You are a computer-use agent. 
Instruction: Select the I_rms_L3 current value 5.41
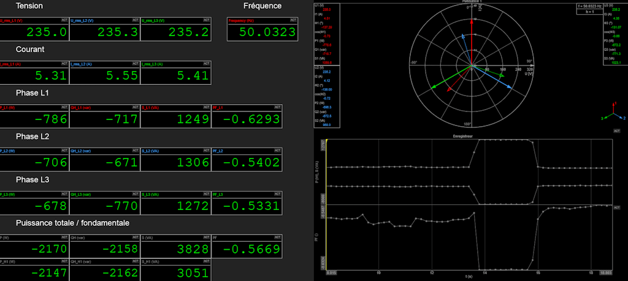click(193, 75)
